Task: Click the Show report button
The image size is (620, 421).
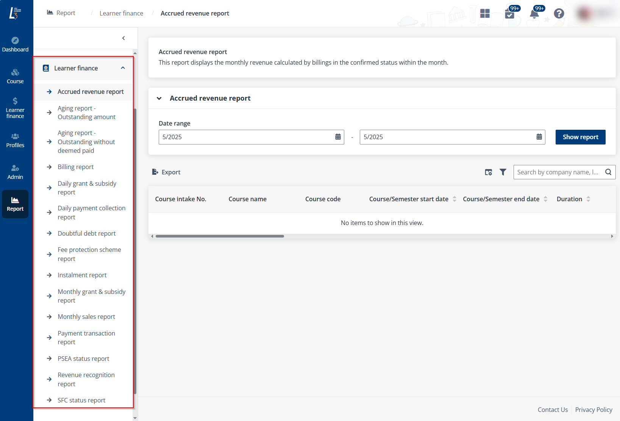Action: [580, 137]
